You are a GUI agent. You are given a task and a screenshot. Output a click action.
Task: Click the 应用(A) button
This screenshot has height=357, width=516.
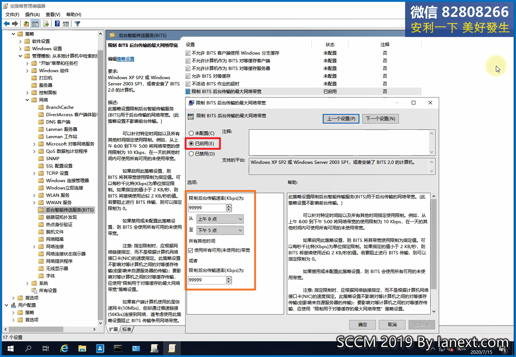coord(422,325)
